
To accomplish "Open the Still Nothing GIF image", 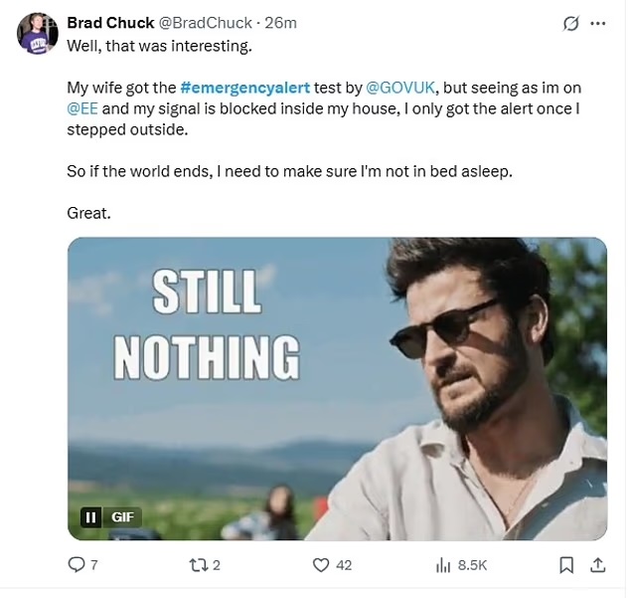I will click(x=337, y=388).
